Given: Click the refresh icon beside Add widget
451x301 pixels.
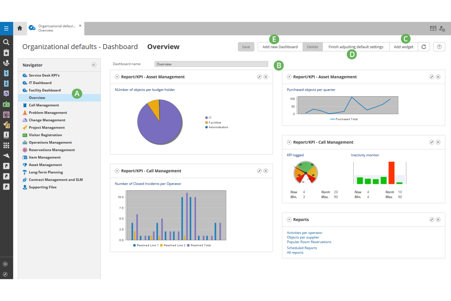Looking at the screenshot, I should tap(424, 47).
